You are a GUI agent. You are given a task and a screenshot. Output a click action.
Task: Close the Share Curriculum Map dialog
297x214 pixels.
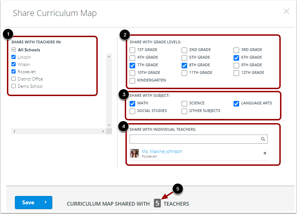click(x=286, y=11)
